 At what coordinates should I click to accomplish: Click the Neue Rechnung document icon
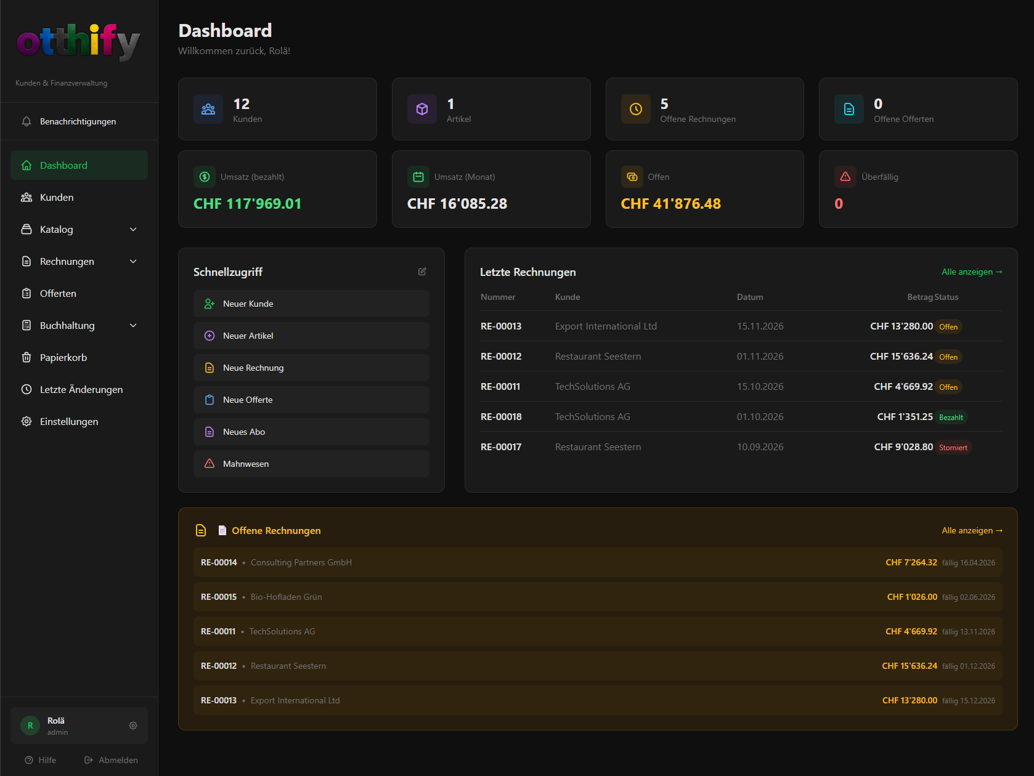(210, 368)
